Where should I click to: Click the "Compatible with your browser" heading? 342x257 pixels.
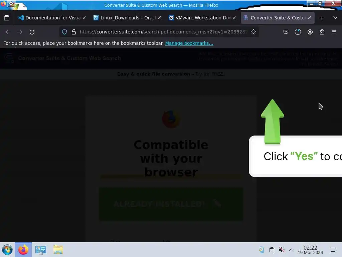tap(171, 158)
